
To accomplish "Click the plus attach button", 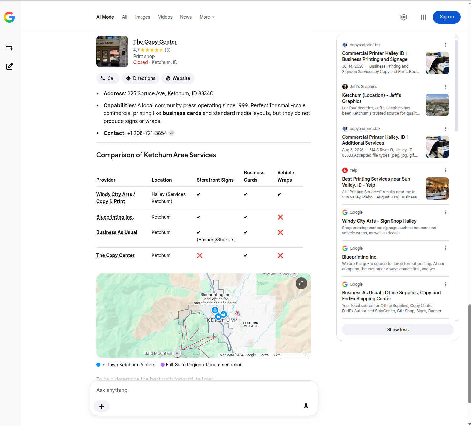I will click(102, 406).
